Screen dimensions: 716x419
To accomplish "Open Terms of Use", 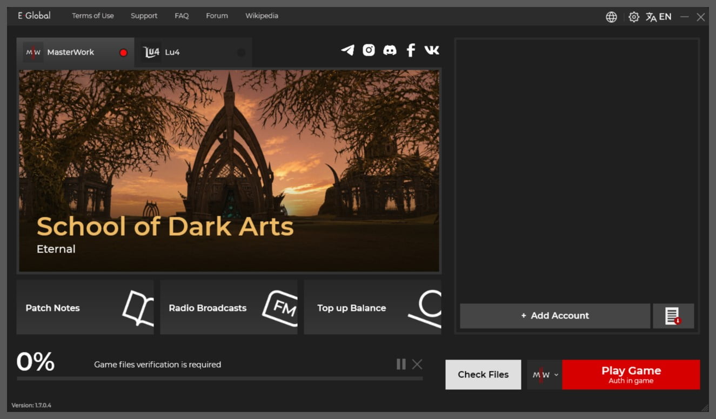I will (93, 16).
